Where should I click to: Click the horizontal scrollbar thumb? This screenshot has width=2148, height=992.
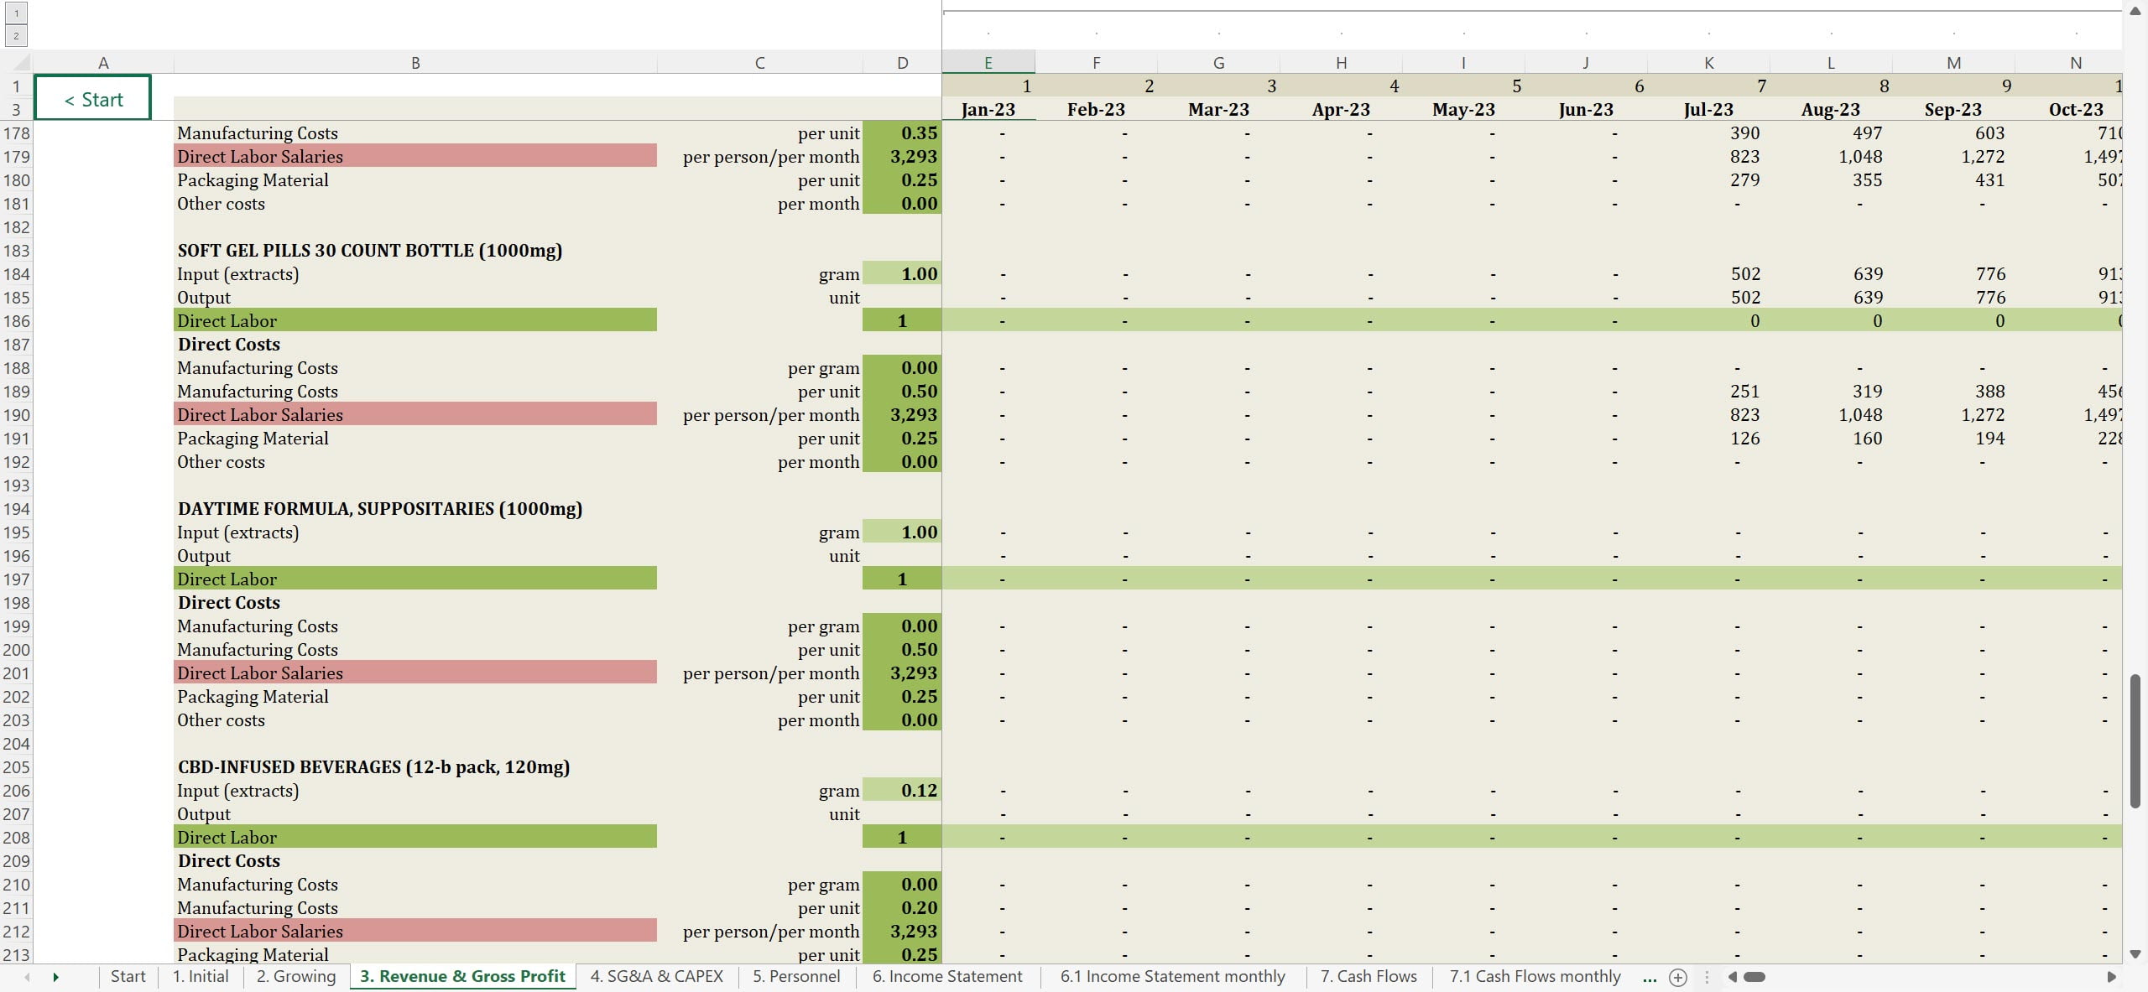click(1754, 977)
